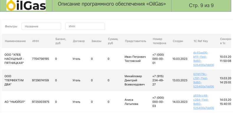Select company ООО "ПЕРФЕКТУМ ДВА"
233x114 pixels.
(14, 80)
